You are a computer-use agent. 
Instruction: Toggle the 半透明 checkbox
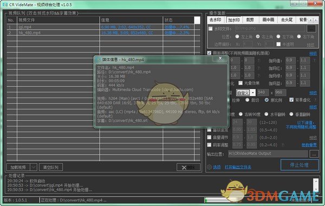tap(278, 44)
